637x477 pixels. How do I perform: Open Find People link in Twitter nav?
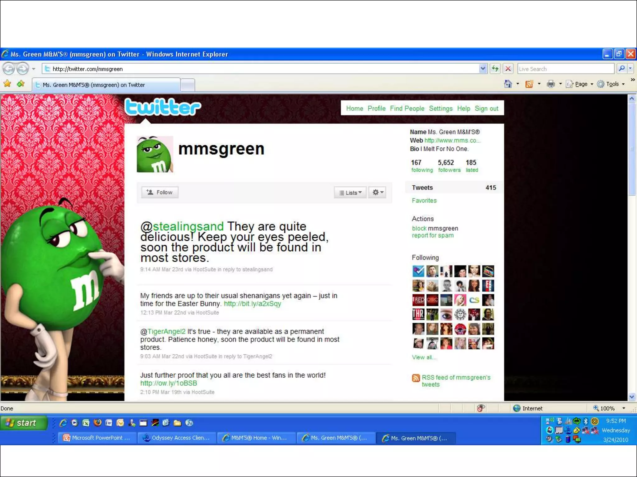(x=407, y=108)
